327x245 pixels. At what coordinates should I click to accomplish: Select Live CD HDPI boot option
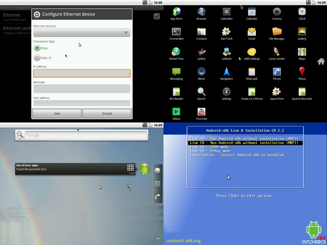point(244,139)
